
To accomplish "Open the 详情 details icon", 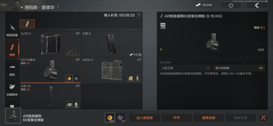I will pos(163,26).
